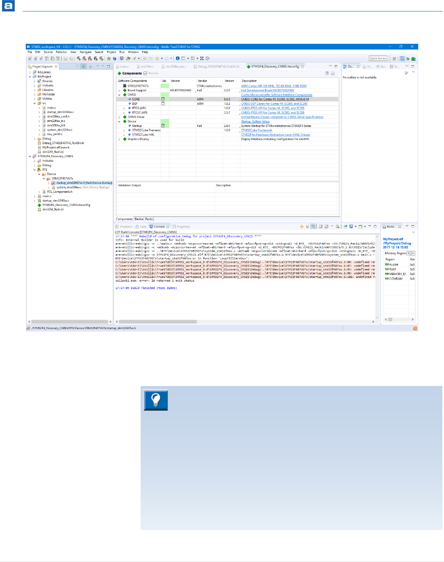Switch to the C/C++ perspective icon
Screen dimensions: 444x562
[402, 59]
